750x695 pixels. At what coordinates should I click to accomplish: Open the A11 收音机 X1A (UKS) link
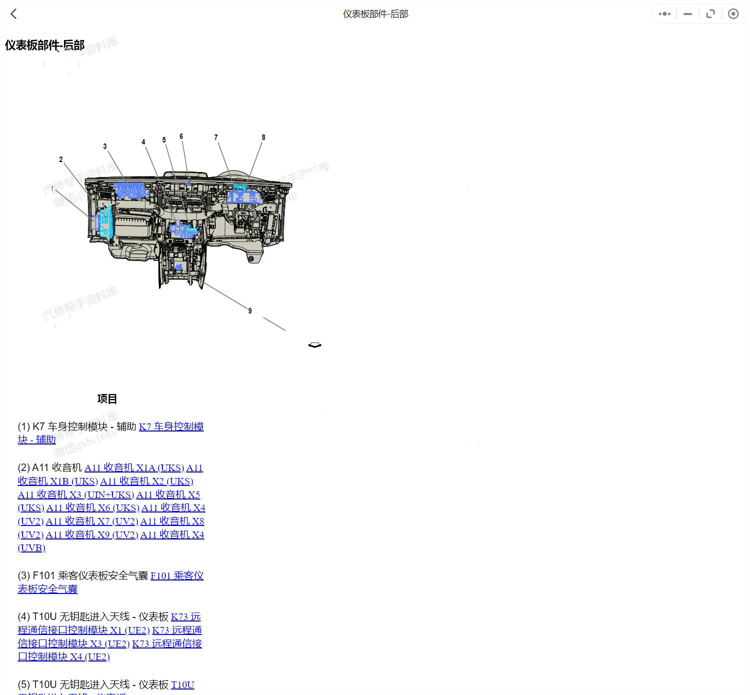[134, 468]
